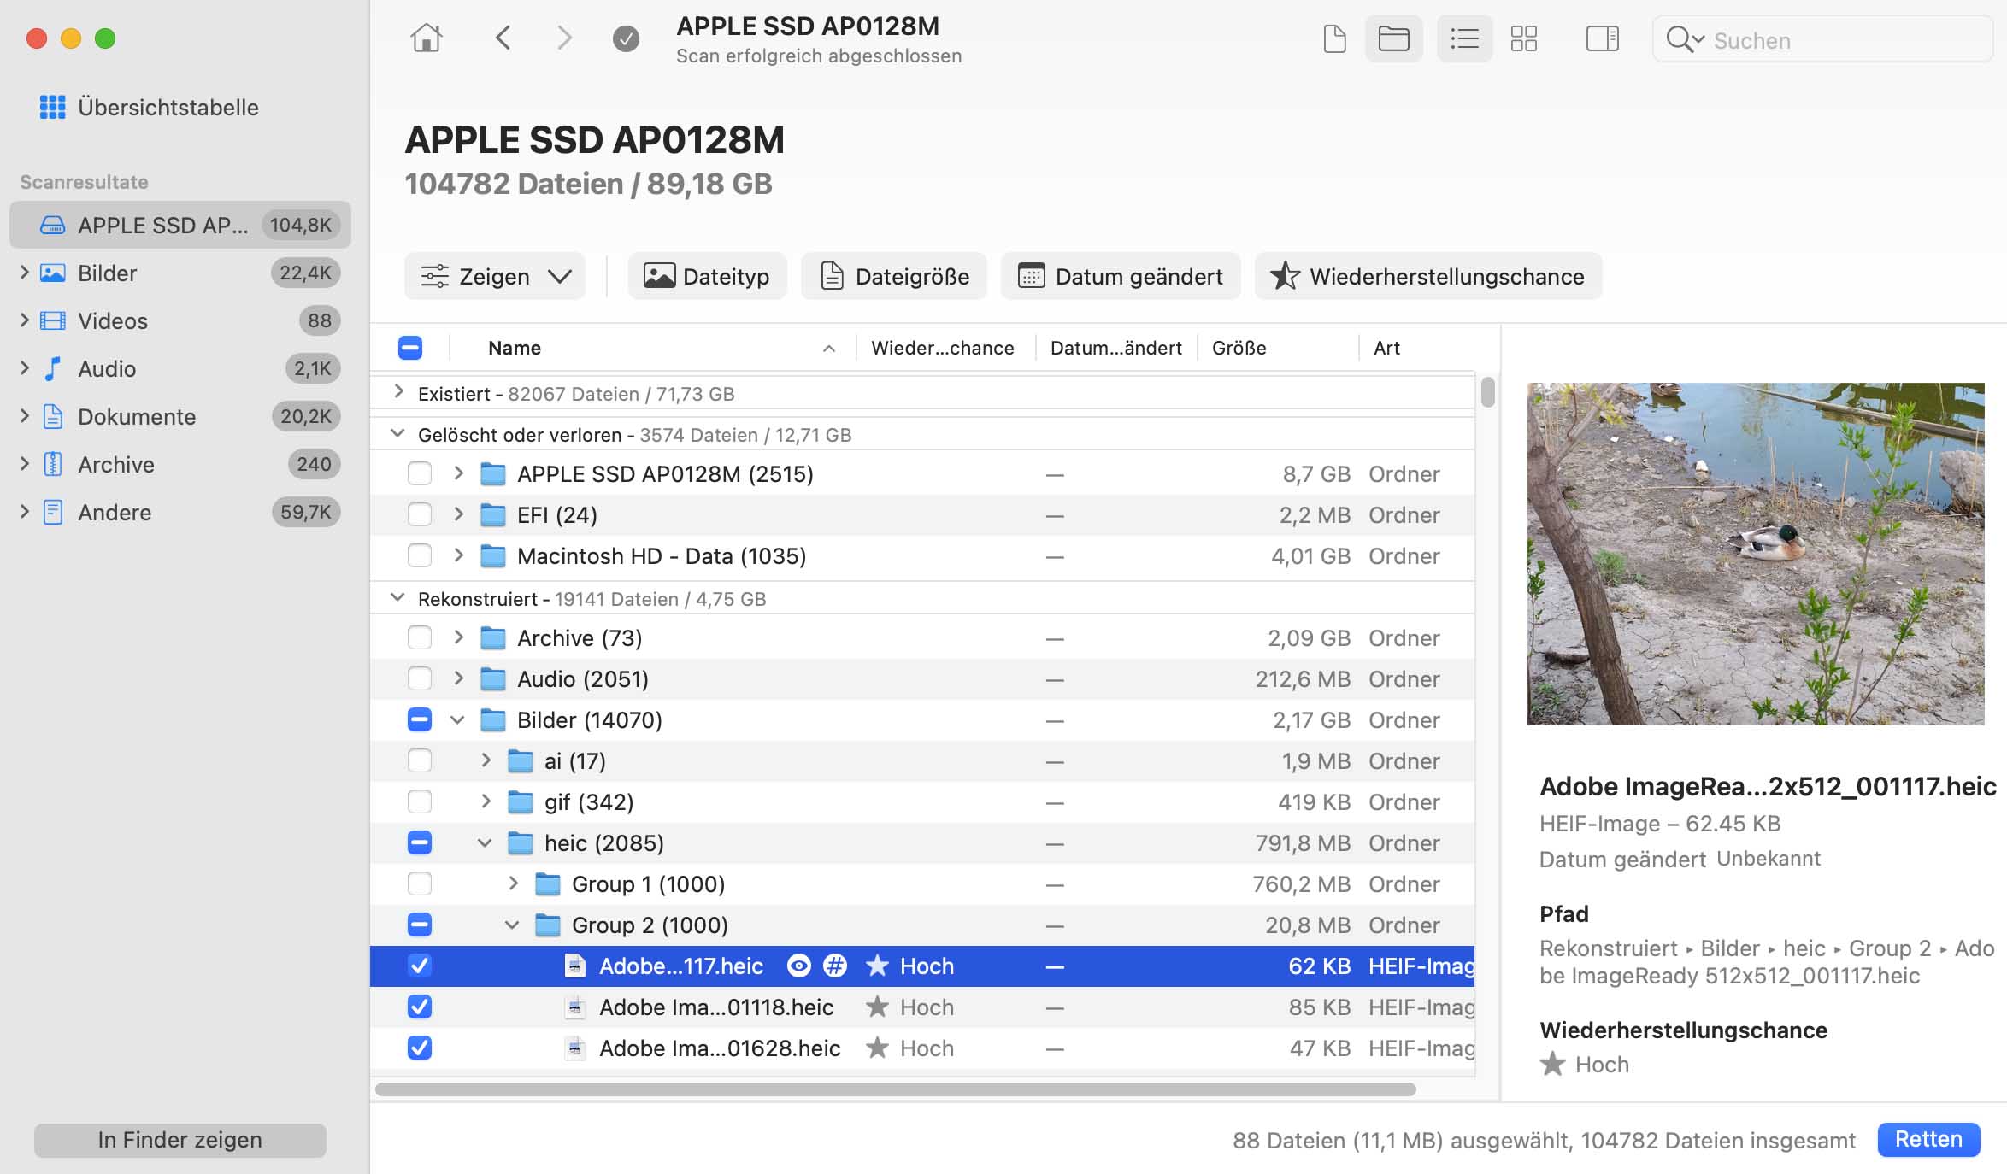Go to the home screen icon
Screen dimensions: 2007x1174
[426, 38]
